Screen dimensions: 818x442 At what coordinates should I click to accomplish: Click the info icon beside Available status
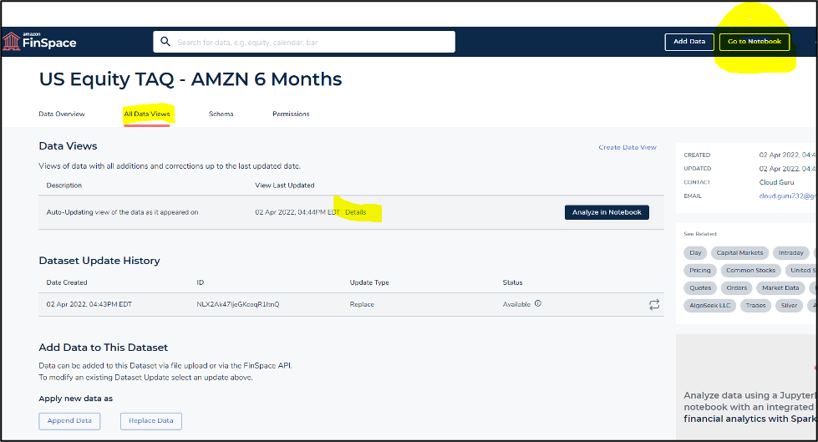[538, 303]
